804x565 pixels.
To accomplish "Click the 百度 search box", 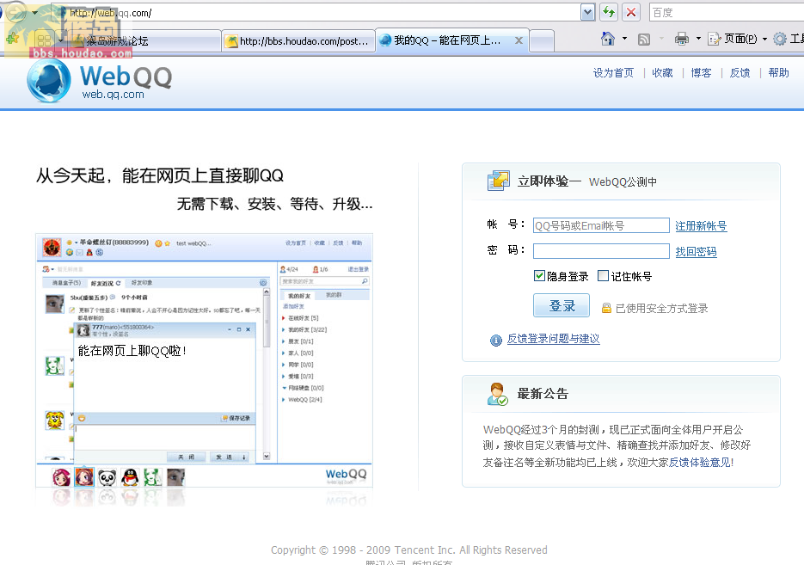I will (x=726, y=12).
